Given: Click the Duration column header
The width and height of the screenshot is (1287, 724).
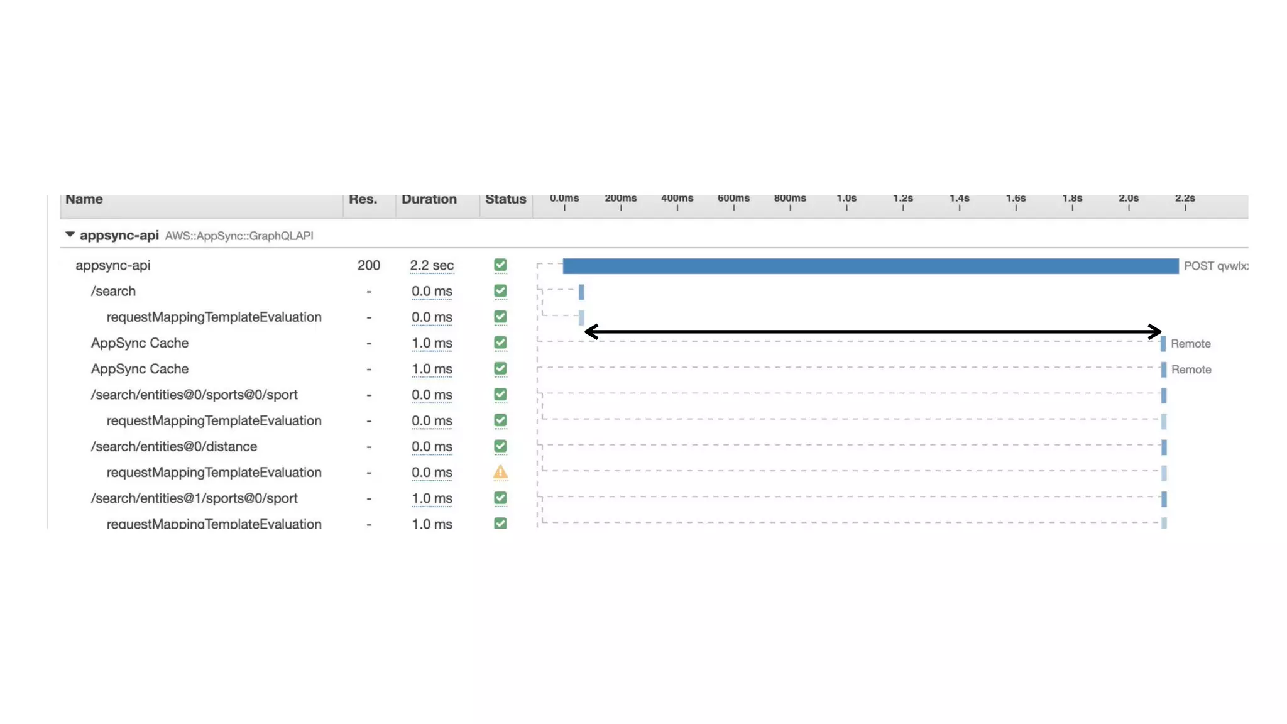Looking at the screenshot, I should click(429, 200).
